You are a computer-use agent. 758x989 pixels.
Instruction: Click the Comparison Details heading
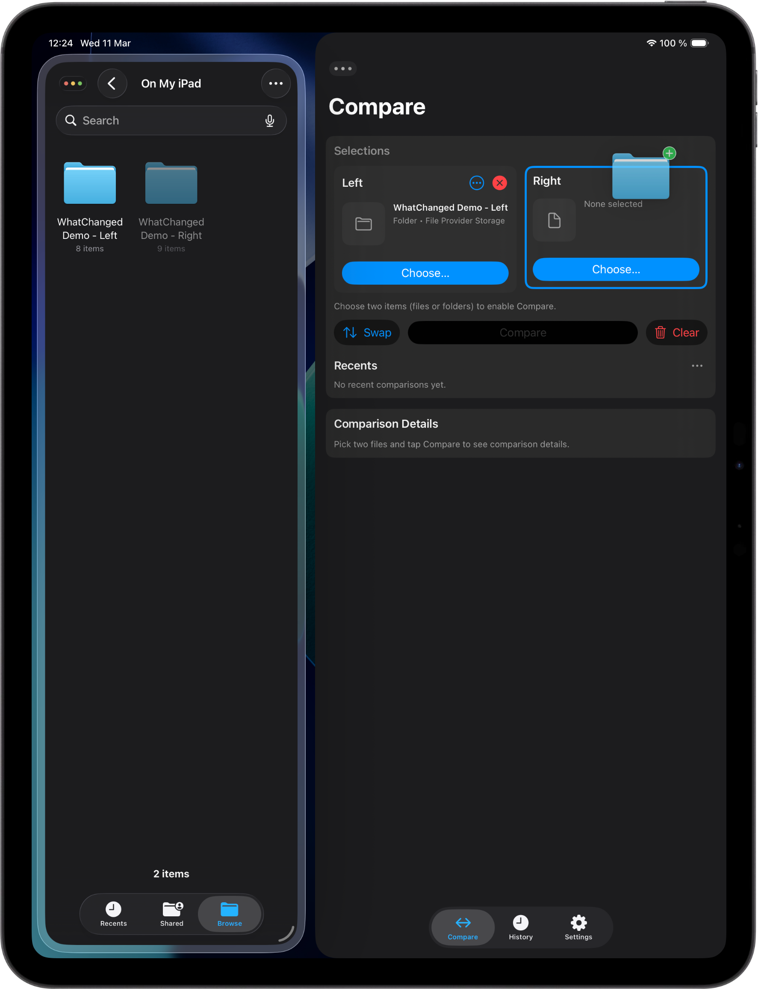pyautogui.click(x=386, y=424)
